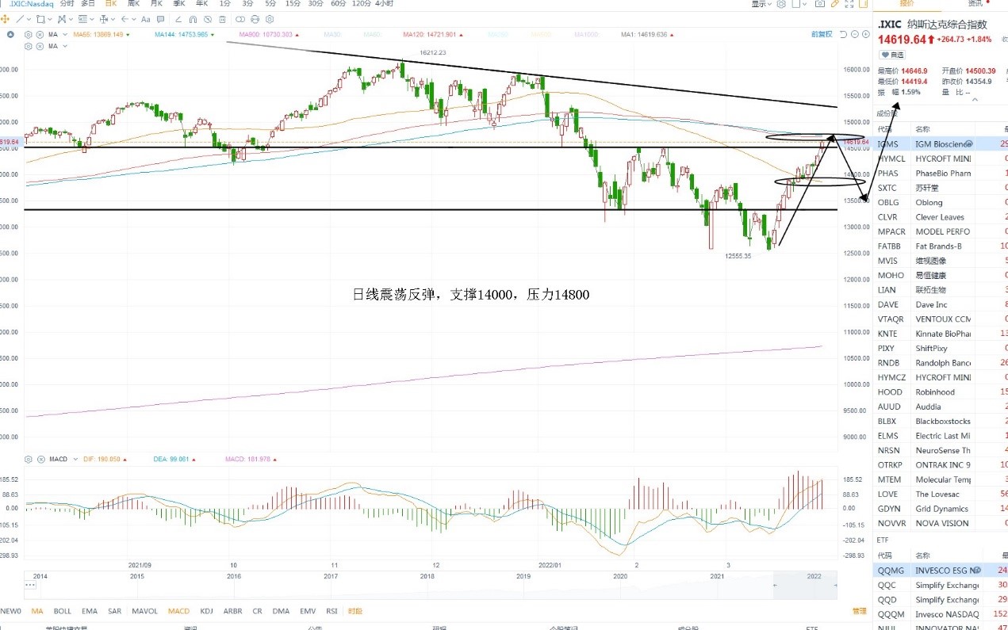Open the HOOD Robinhood constituent row

coord(940,391)
